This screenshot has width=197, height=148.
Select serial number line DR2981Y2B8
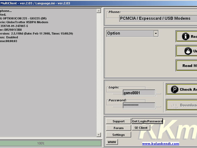click(x=13, y=30)
